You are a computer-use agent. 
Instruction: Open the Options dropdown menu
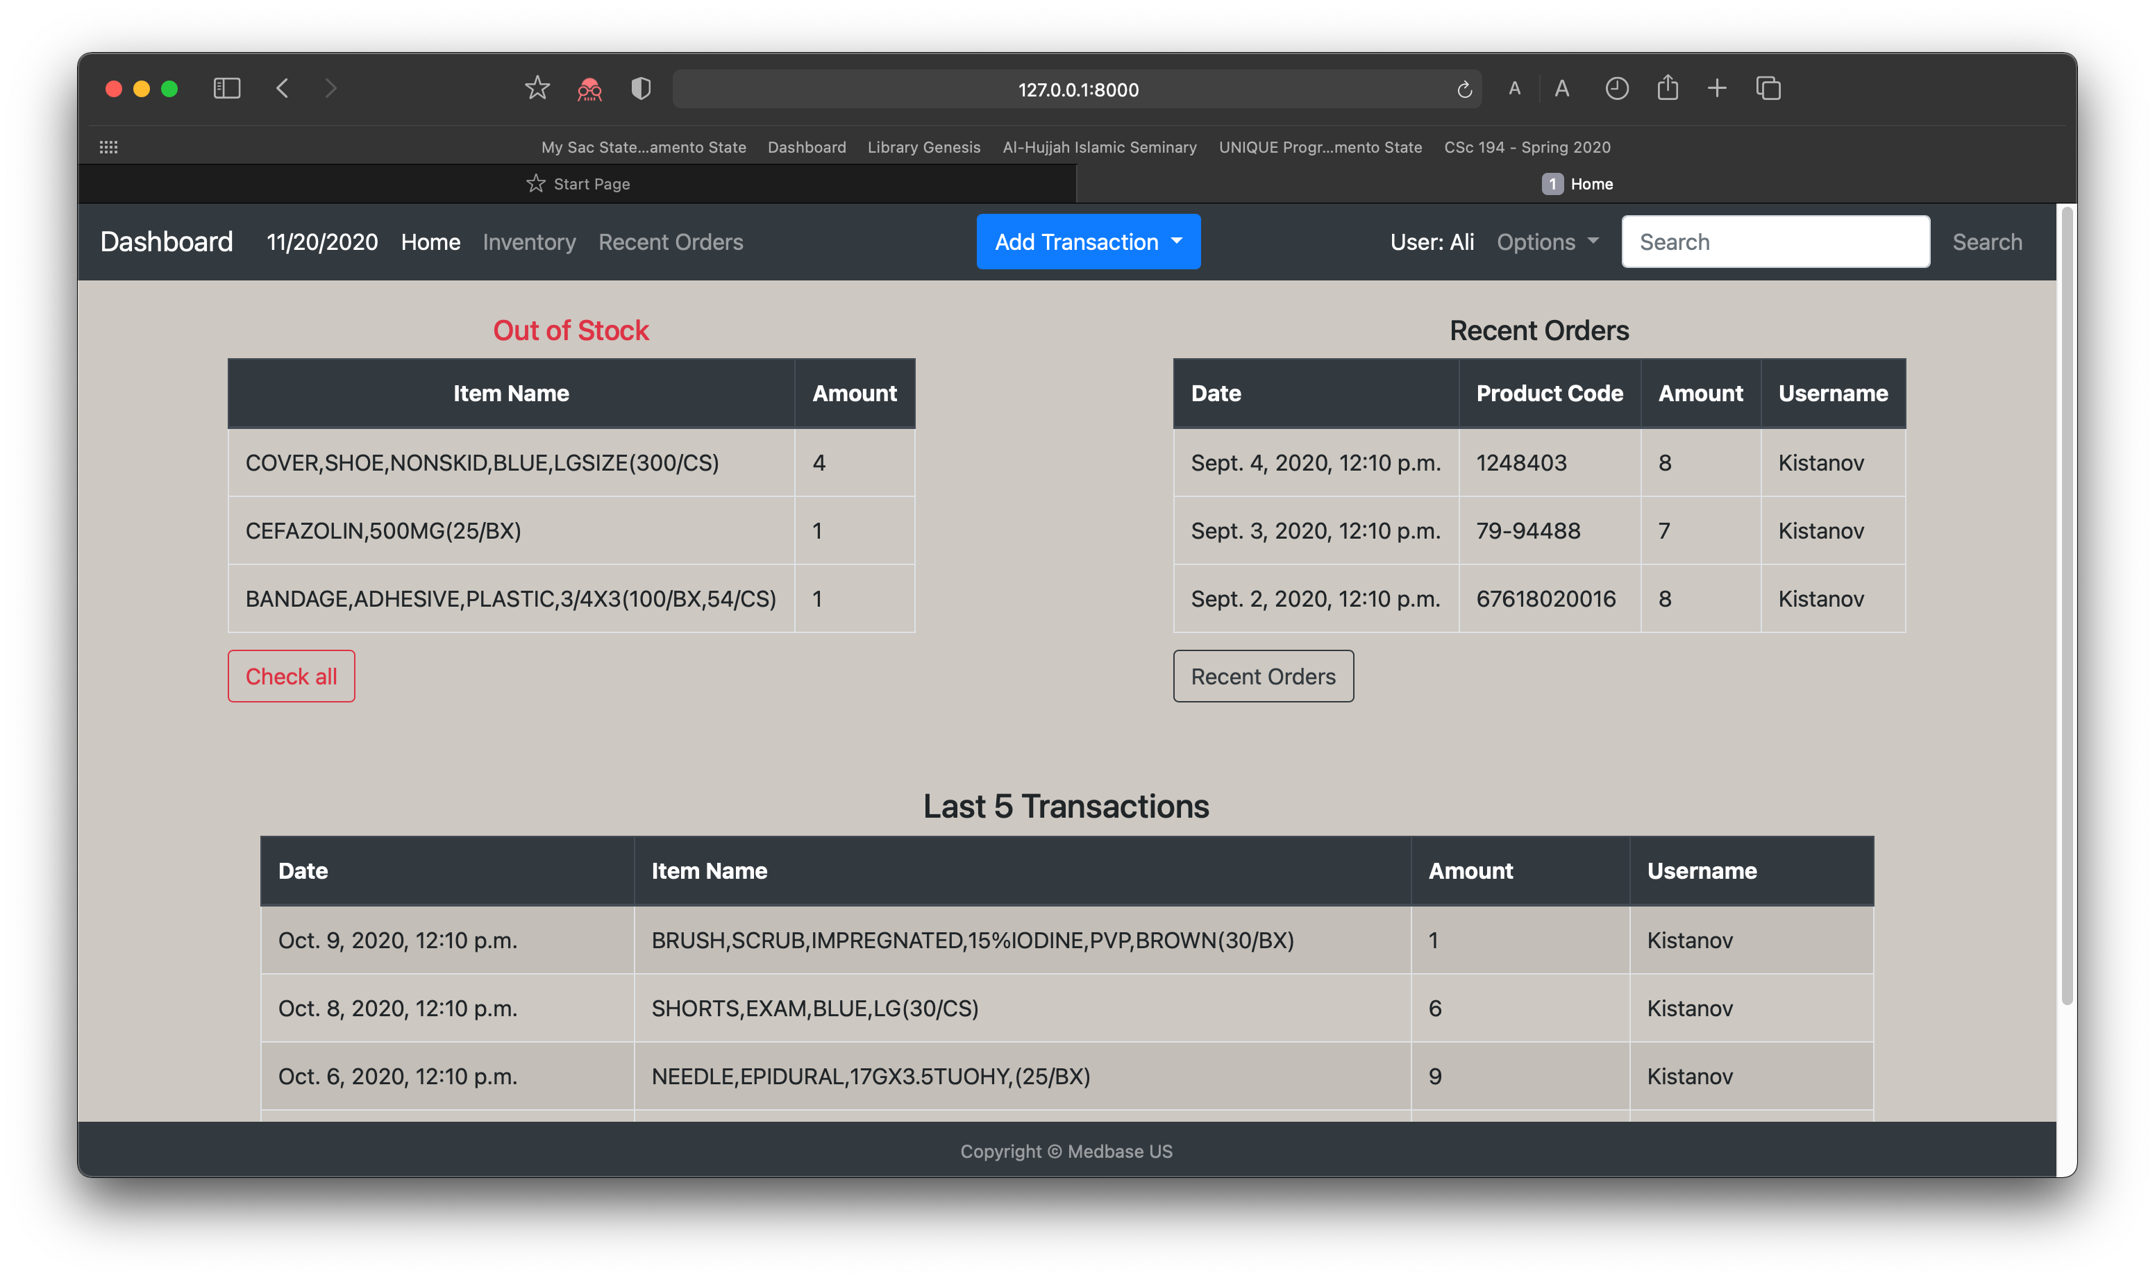1547,242
